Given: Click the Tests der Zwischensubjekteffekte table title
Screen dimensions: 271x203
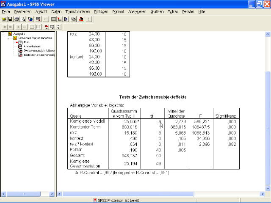Looking at the screenshot, I should tap(153, 97).
